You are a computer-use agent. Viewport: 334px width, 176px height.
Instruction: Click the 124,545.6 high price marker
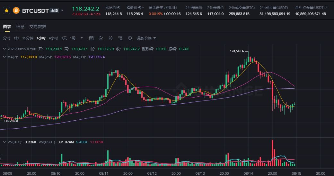[237, 51]
